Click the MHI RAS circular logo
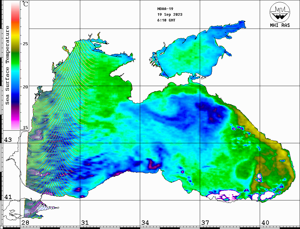The height and width of the screenshot is (229, 300). coord(280,12)
